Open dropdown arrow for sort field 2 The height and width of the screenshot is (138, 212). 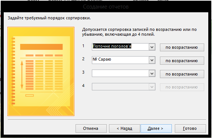pyautogui.click(x=152, y=60)
